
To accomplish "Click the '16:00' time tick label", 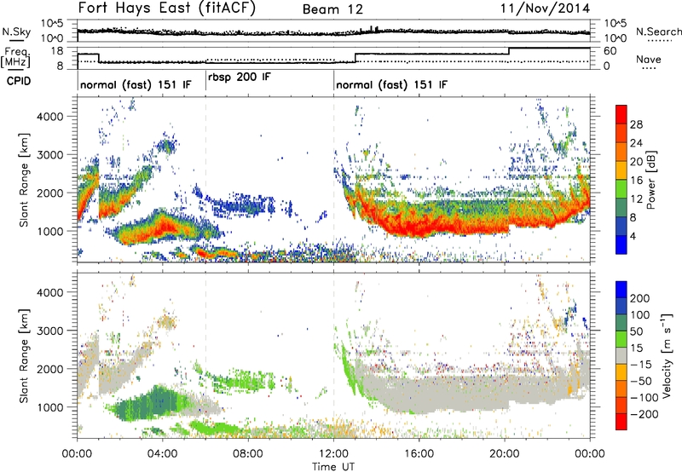I will (x=419, y=454).
